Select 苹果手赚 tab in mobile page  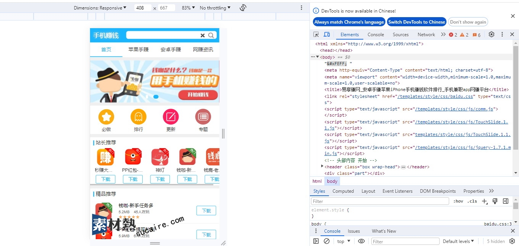pos(139,50)
